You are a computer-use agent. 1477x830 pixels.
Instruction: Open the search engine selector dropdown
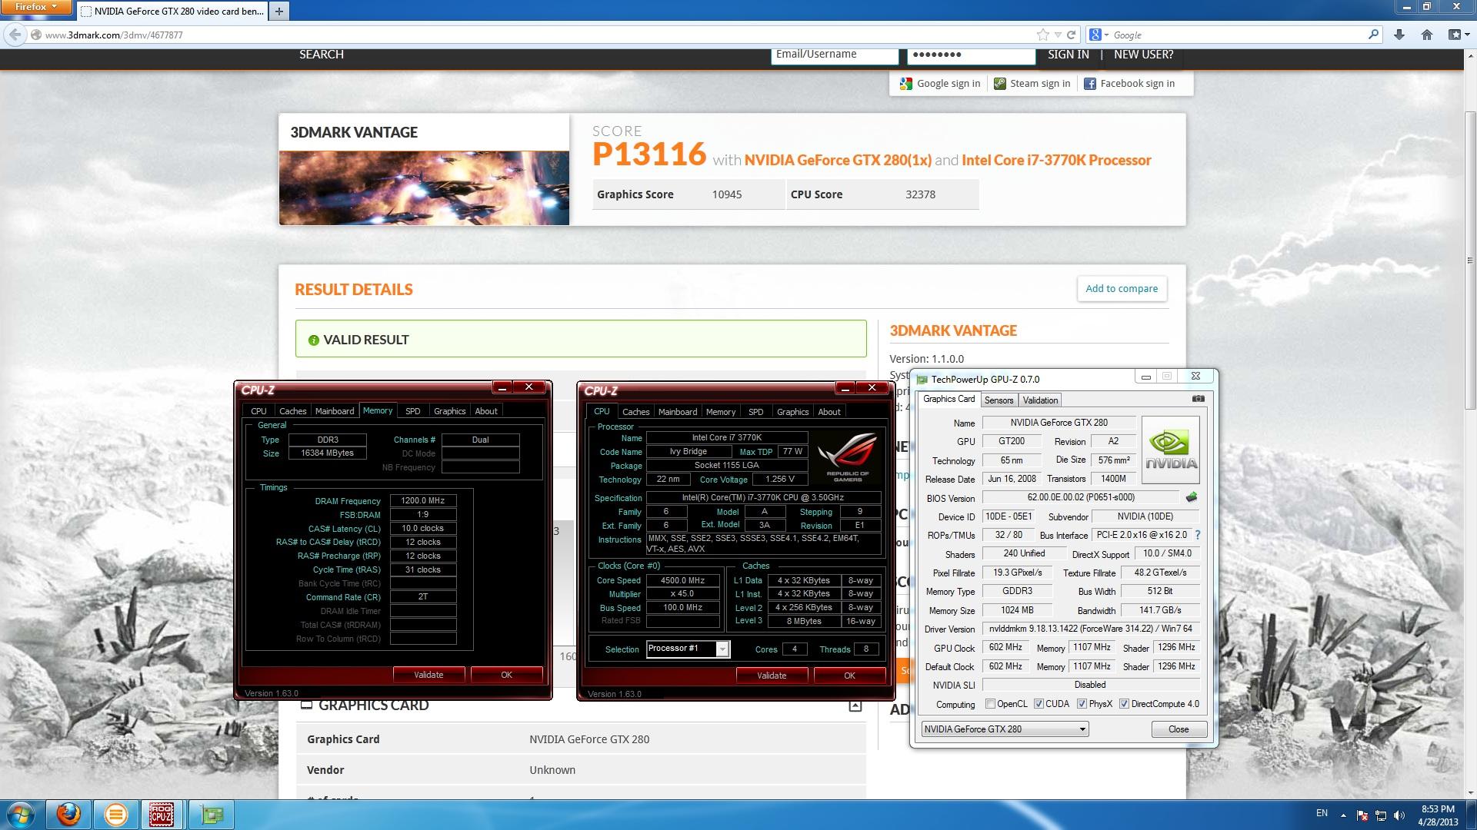1099,35
